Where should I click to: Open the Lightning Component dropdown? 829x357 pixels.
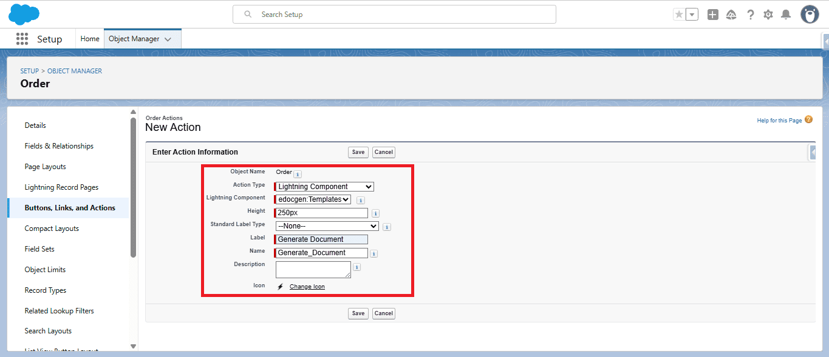pos(313,199)
